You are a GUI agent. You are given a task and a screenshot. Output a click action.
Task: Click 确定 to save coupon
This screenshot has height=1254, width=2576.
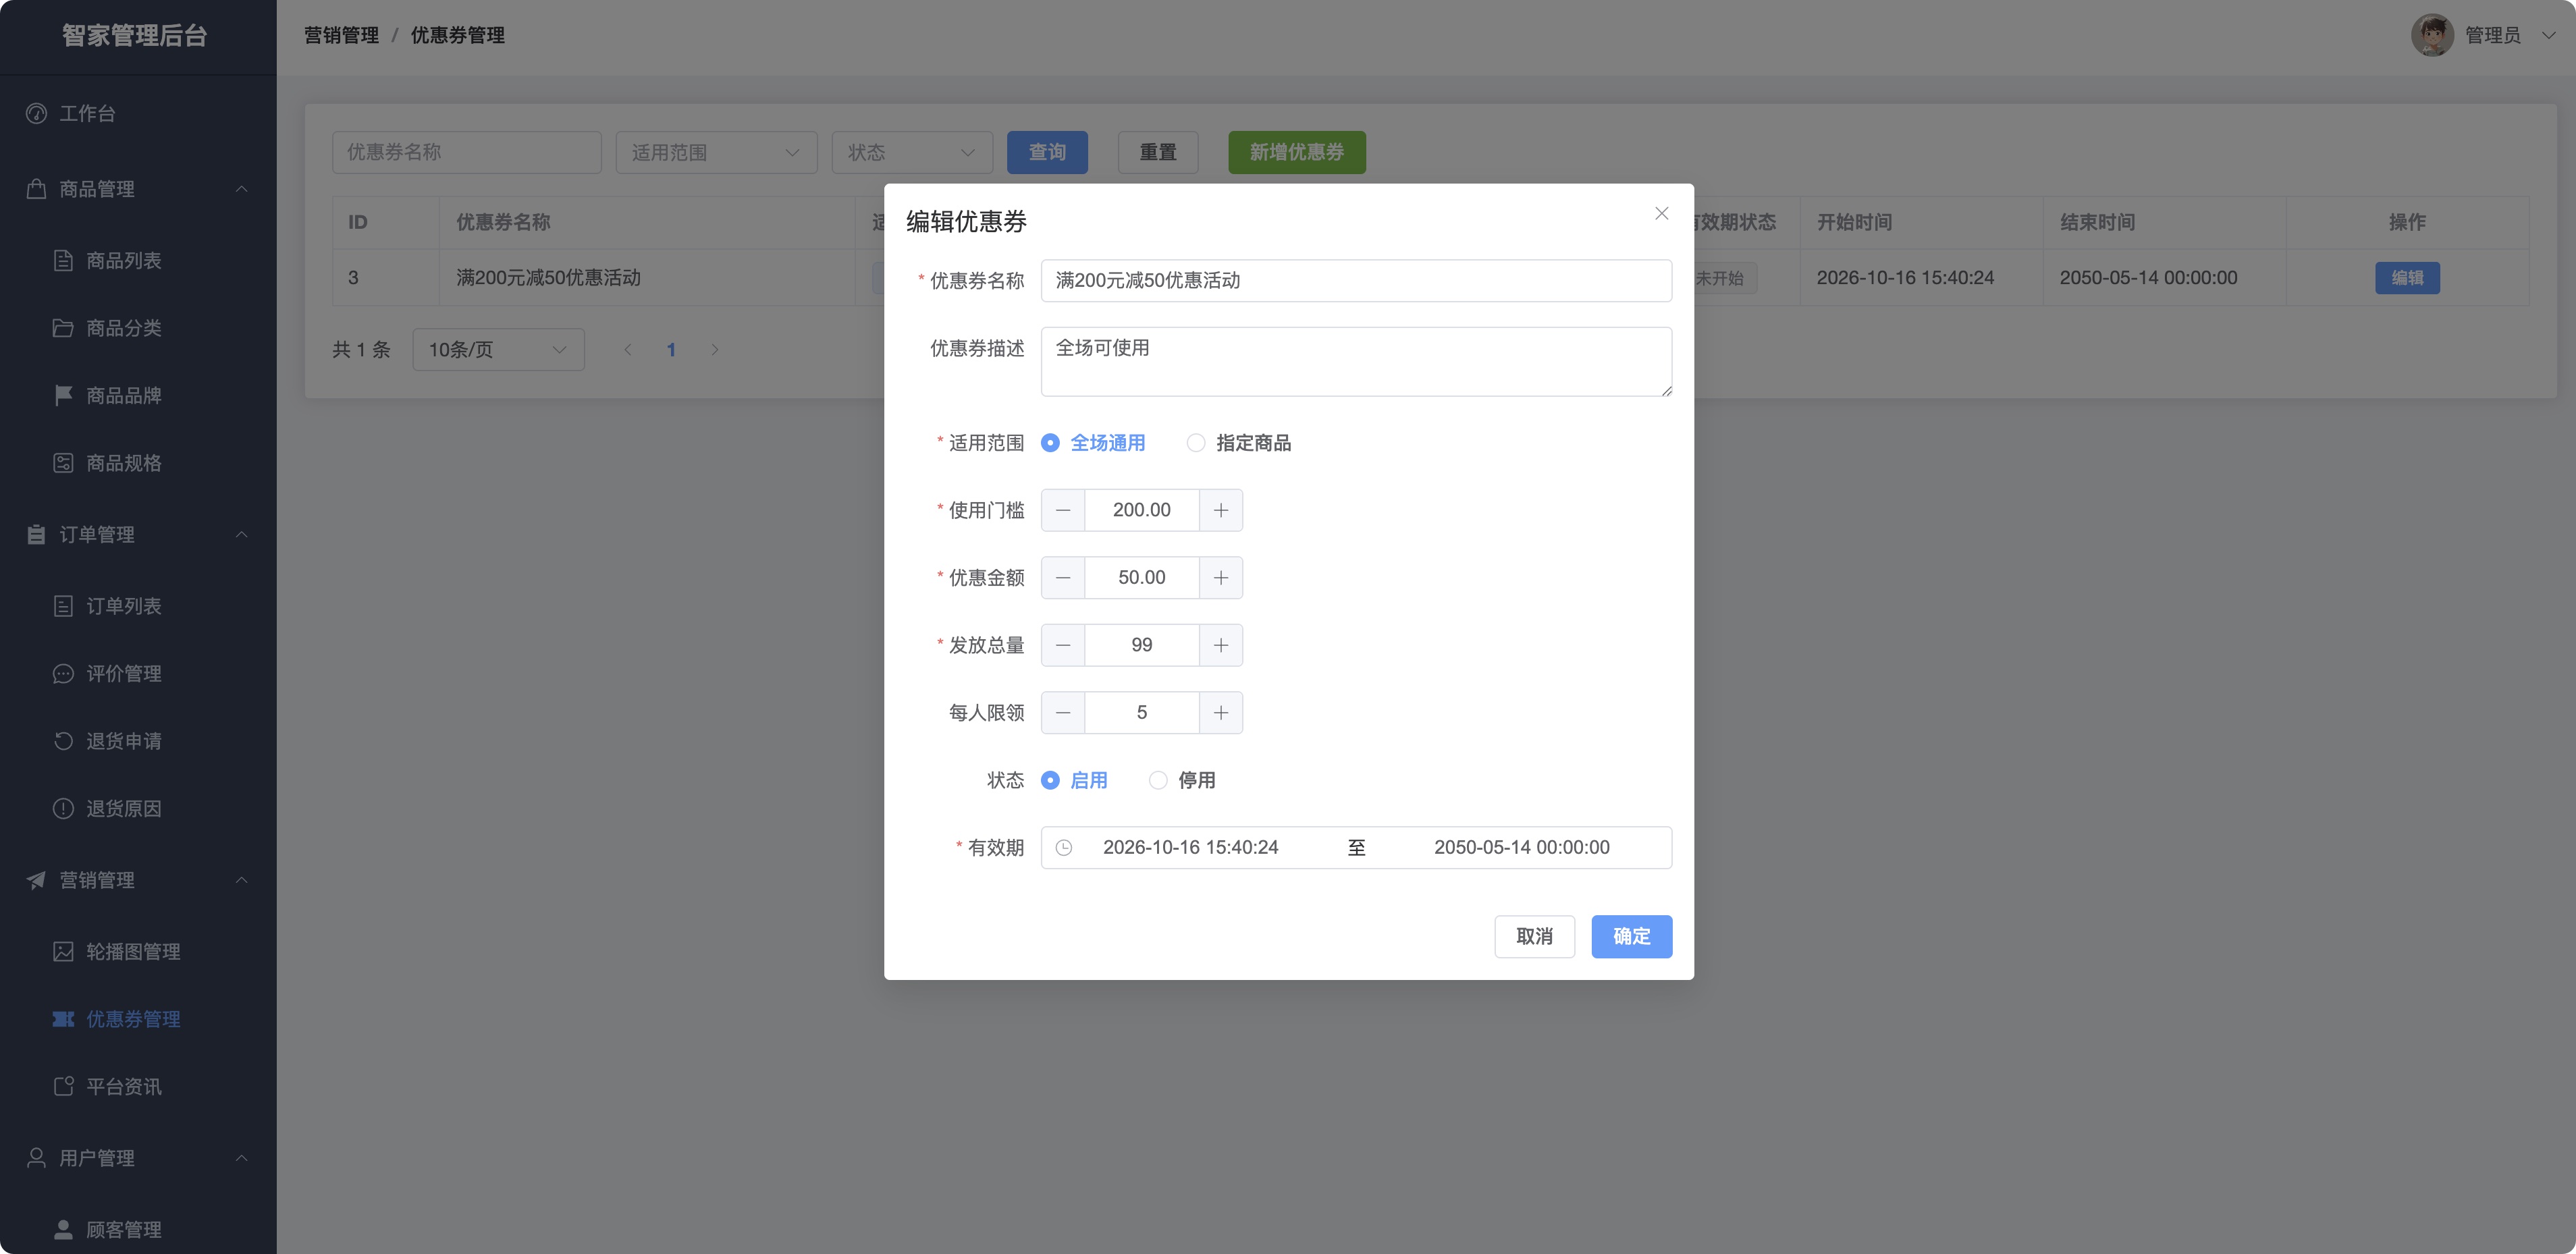[x=1631, y=937]
